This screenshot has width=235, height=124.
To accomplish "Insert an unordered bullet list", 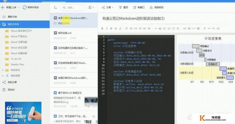I will click(164, 28).
